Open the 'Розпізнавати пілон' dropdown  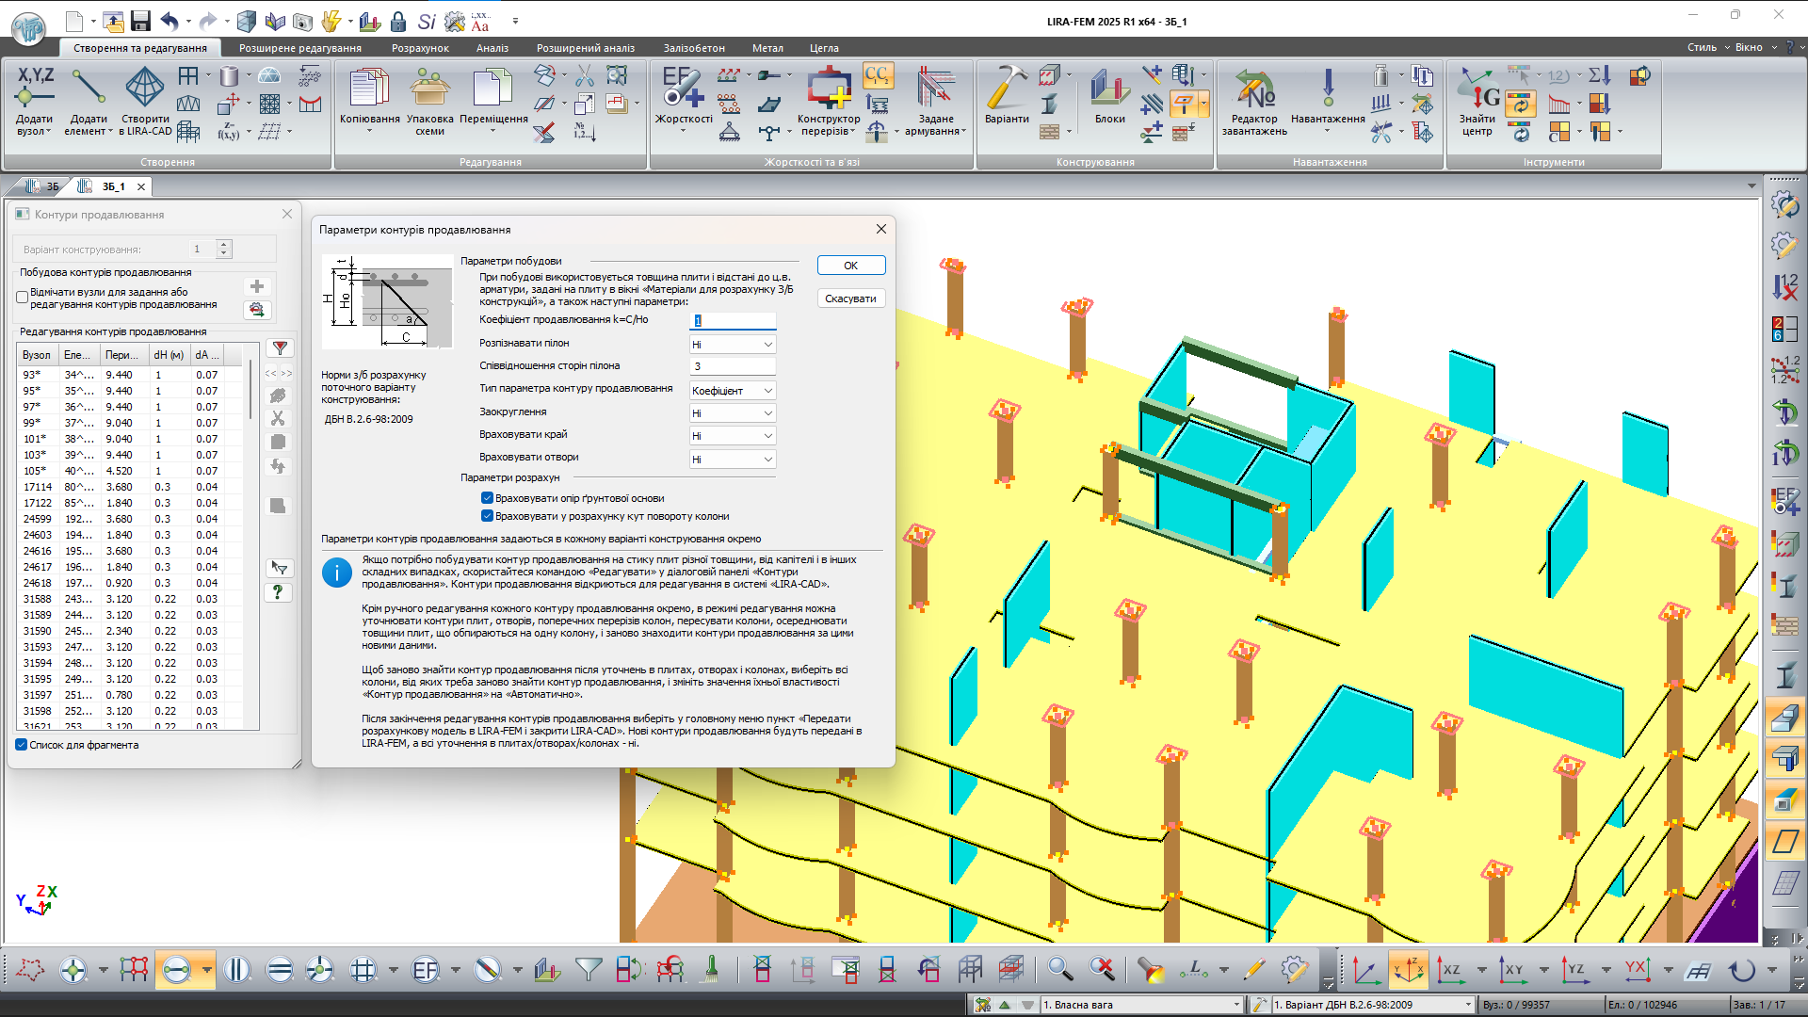coord(733,345)
